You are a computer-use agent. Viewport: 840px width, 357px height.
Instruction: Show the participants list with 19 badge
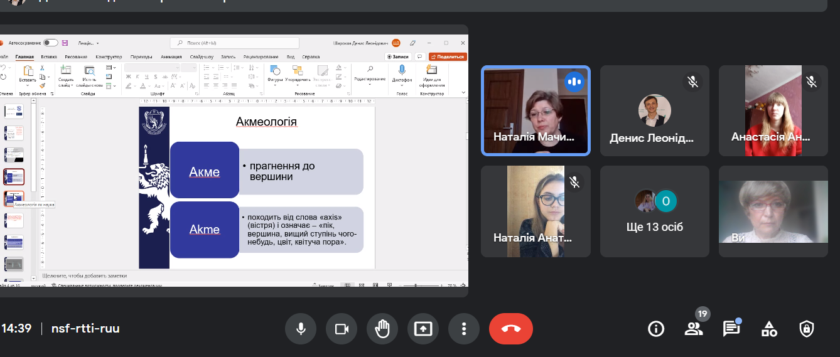click(694, 329)
